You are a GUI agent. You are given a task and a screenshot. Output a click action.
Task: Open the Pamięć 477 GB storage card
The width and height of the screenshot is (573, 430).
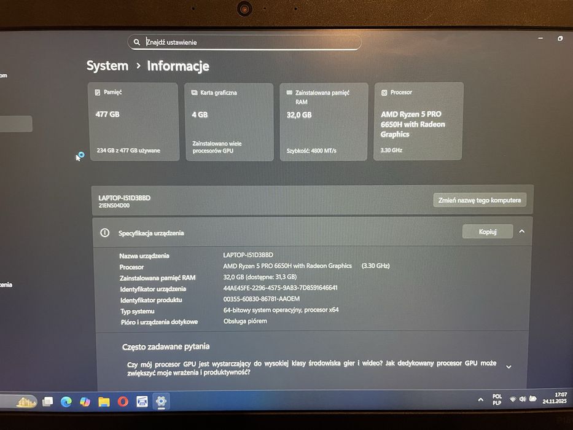(134, 122)
